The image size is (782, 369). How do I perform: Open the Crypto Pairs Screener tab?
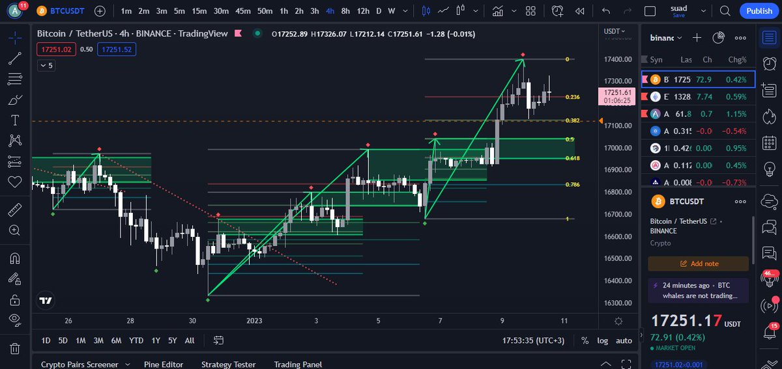80,364
